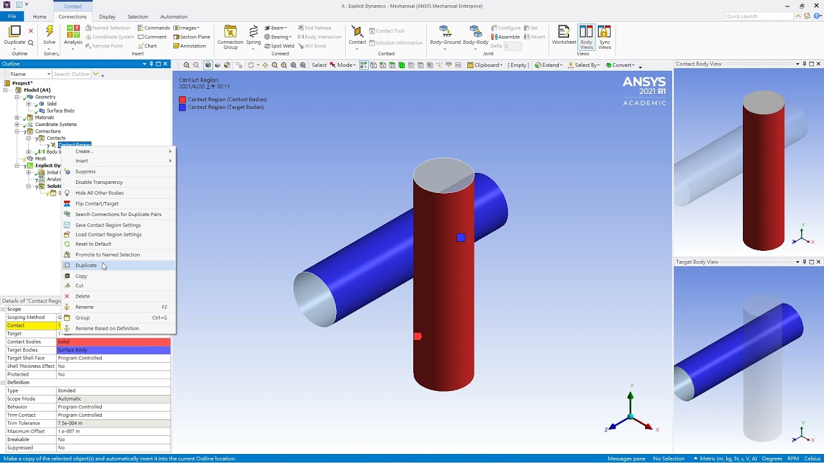The image size is (824, 463).
Task: Switch to the Display ribbon tab
Action: [108, 17]
